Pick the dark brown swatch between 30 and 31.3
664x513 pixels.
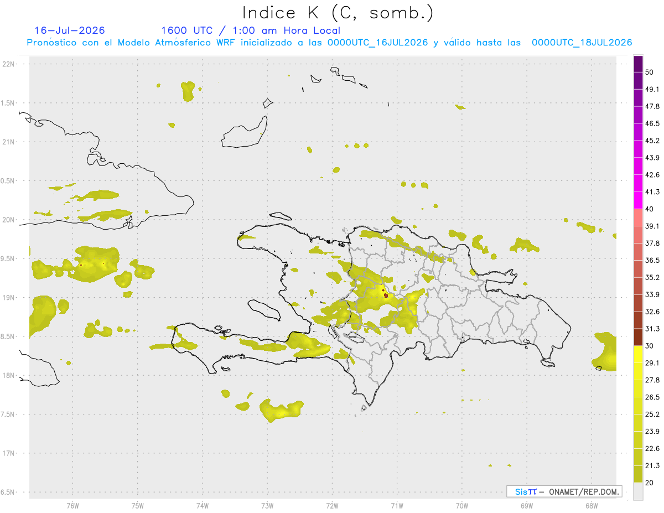click(x=638, y=337)
